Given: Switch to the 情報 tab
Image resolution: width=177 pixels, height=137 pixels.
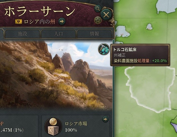Looking at the screenshot, I should point(94,34).
